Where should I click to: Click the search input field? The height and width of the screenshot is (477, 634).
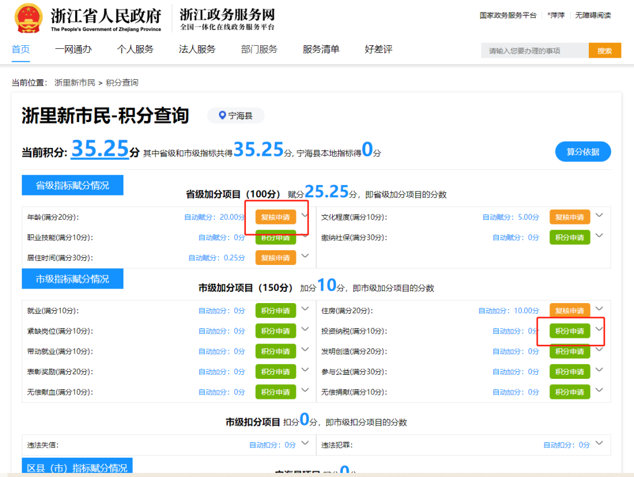[534, 51]
